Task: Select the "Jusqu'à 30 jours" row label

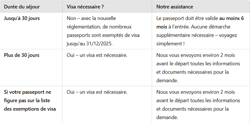Action: click(x=22, y=18)
